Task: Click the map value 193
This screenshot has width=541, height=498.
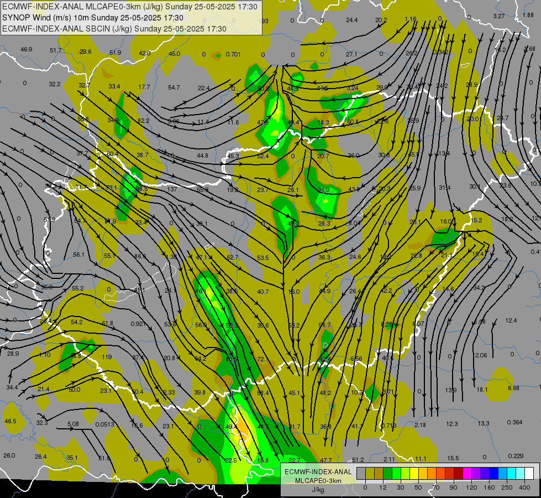Action: tap(263, 21)
